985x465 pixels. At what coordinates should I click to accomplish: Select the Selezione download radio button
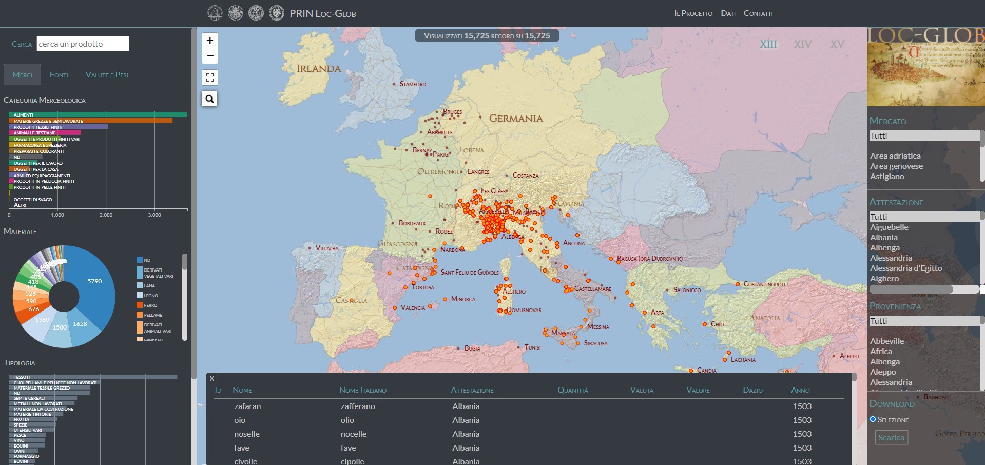(873, 419)
